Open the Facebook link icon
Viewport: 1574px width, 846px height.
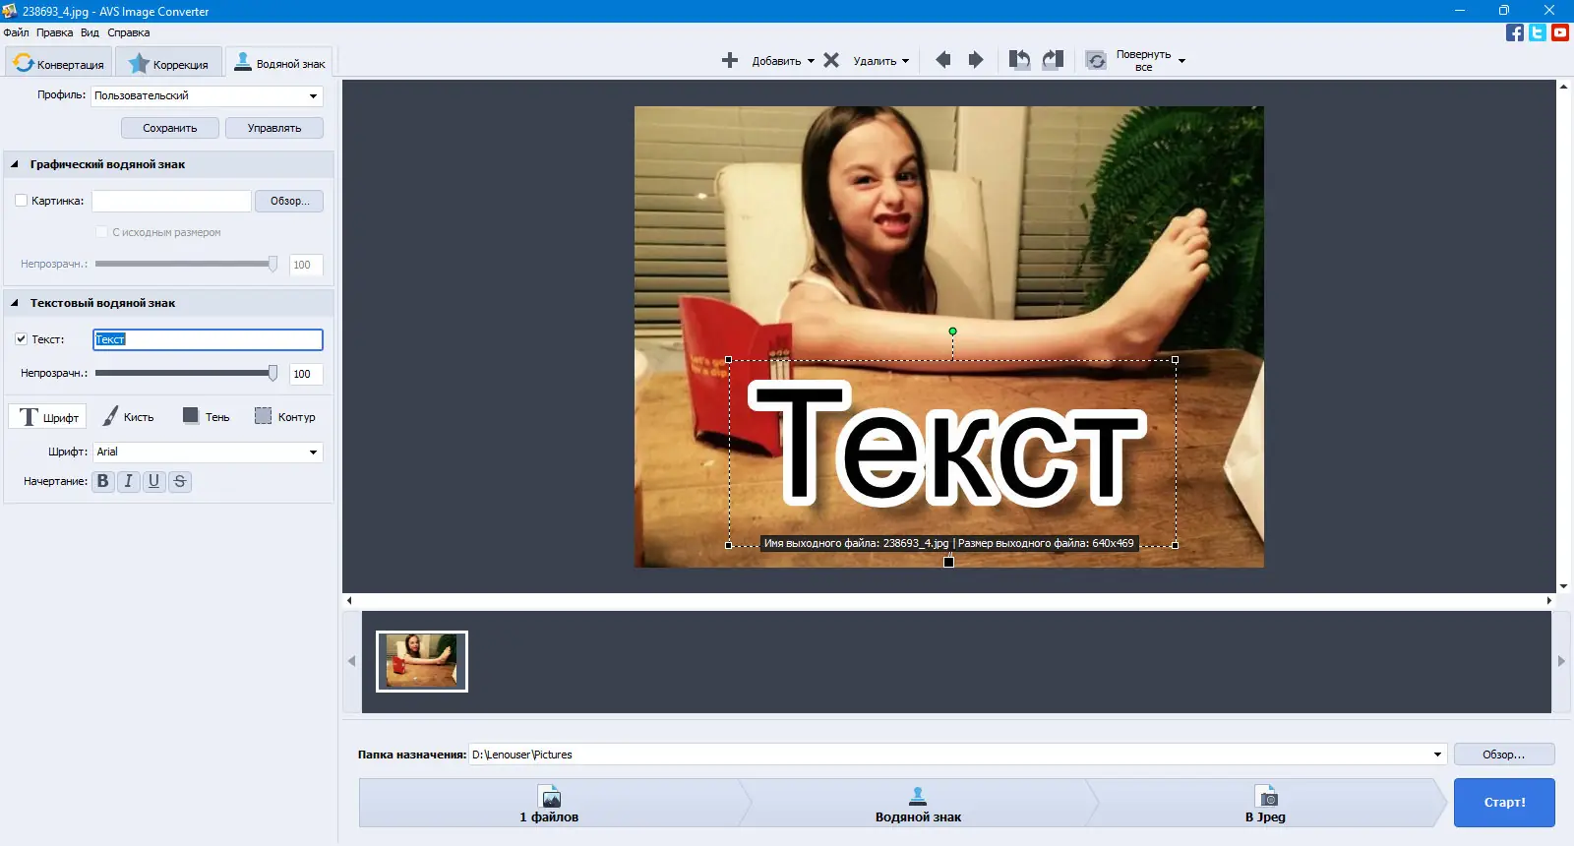1515,32
